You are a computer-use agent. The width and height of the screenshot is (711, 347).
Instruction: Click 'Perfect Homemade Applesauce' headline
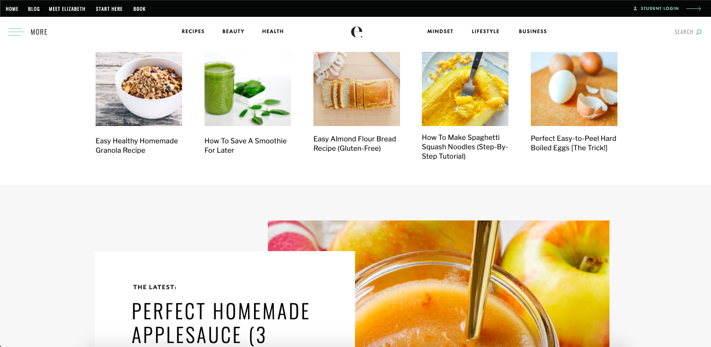pyautogui.click(x=220, y=323)
